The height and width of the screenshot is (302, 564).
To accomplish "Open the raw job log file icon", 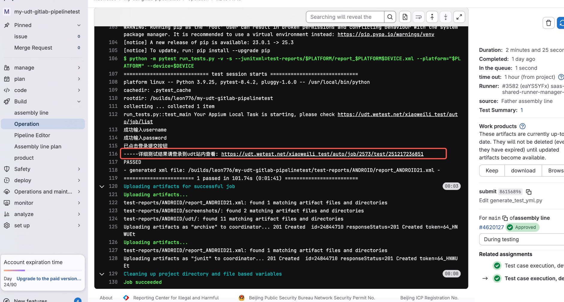I will pyautogui.click(x=405, y=17).
